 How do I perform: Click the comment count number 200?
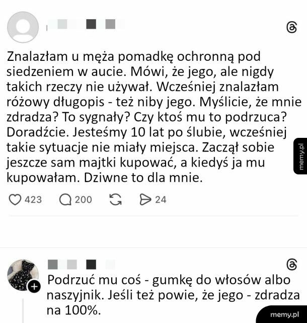coord(84,200)
